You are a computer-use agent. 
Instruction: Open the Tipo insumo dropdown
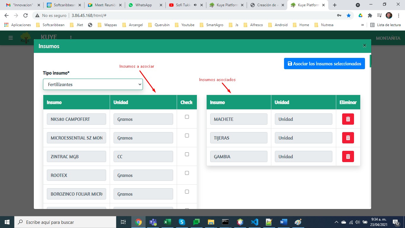93,84
